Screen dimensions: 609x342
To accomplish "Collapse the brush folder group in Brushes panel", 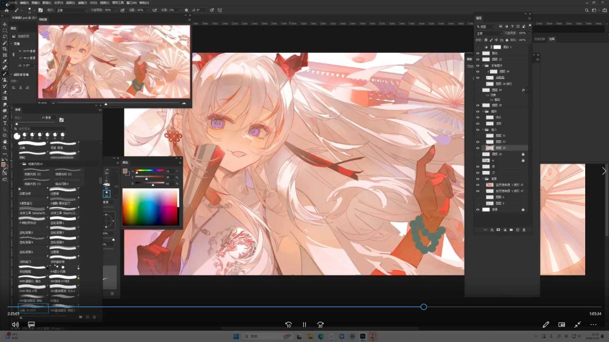I will click(21, 164).
